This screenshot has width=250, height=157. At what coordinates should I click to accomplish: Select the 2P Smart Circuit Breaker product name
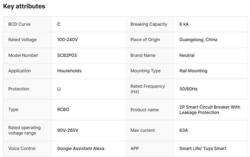tap(210, 110)
